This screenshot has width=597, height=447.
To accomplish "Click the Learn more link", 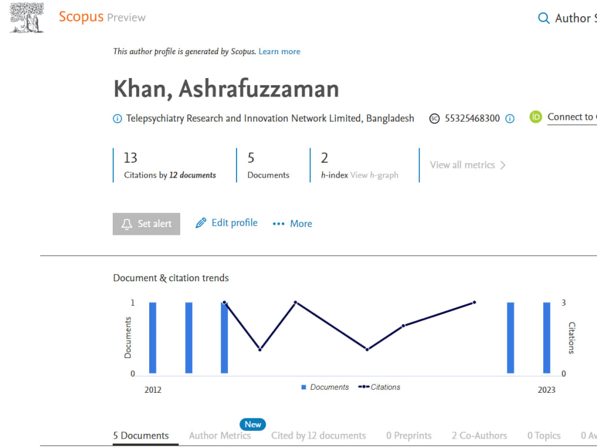I will coord(279,51).
